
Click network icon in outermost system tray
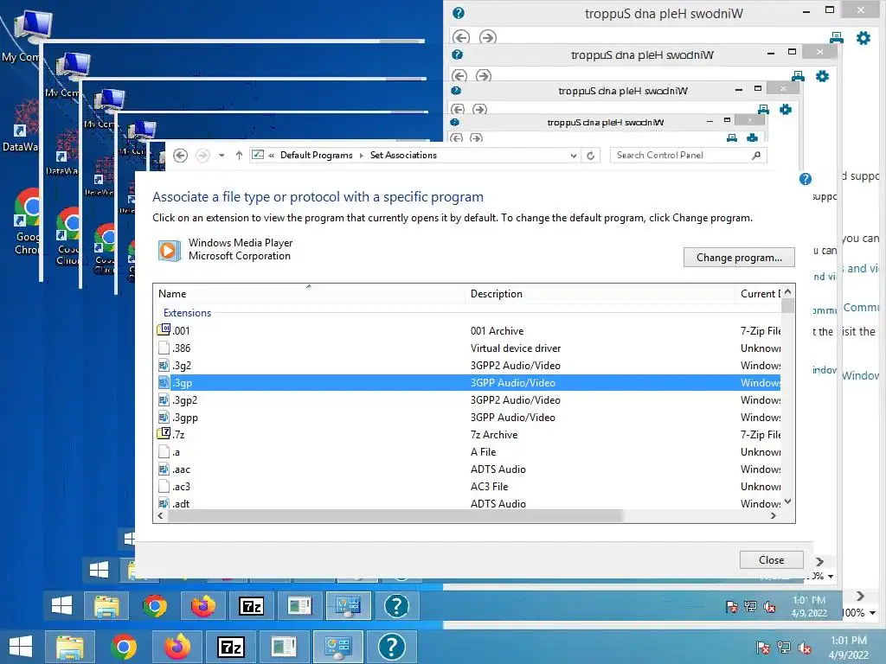pyautogui.click(x=784, y=648)
